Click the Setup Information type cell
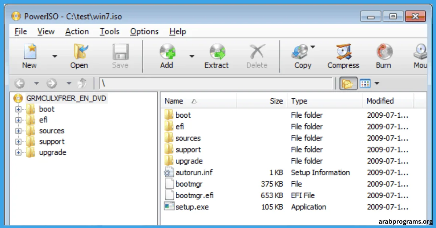The image size is (436, 228). pos(320,172)
